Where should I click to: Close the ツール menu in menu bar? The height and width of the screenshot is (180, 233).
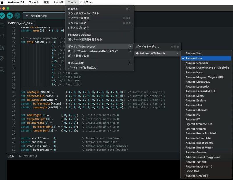click(x=72, y=2)
